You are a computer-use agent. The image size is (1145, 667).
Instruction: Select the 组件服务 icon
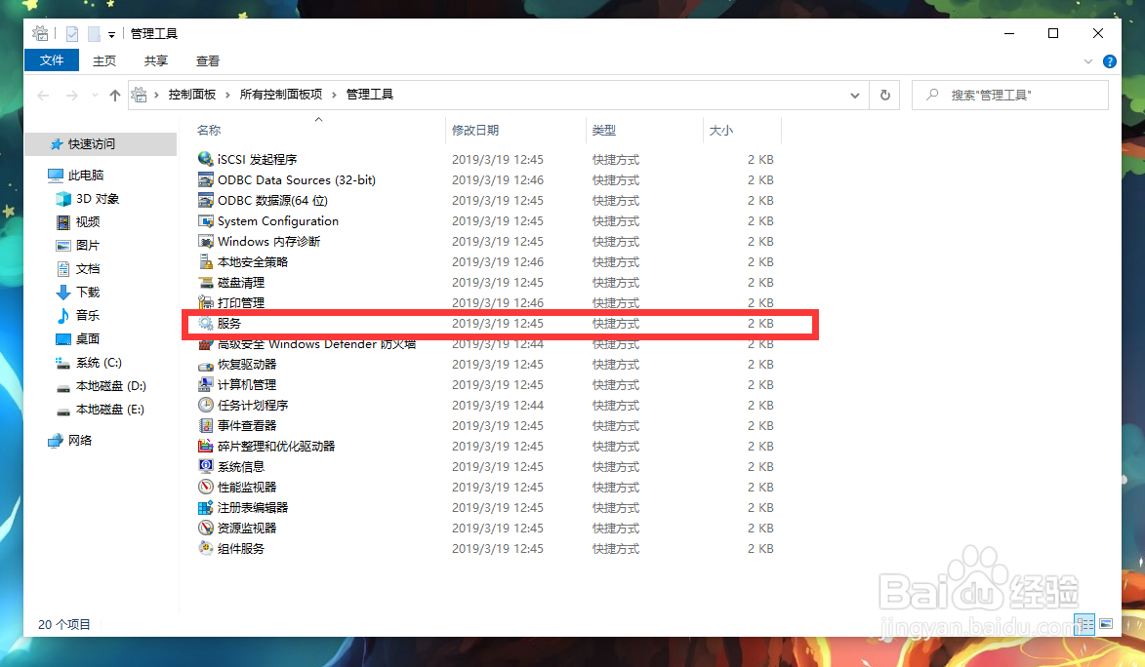point(206,548)
